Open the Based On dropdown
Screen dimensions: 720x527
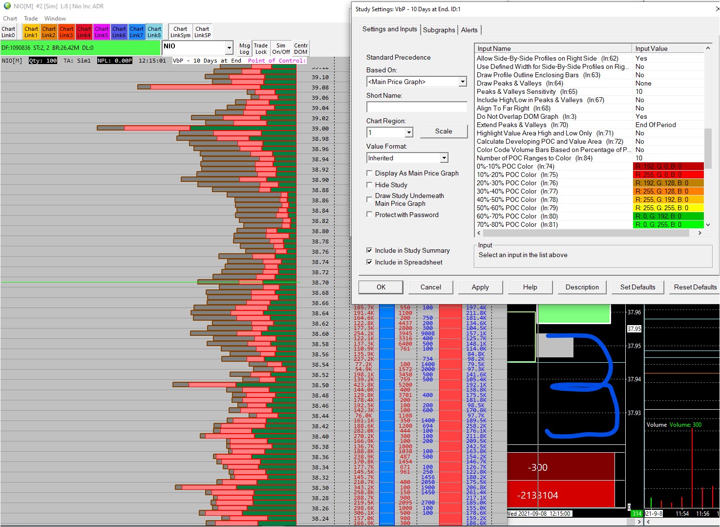[462, 82]
